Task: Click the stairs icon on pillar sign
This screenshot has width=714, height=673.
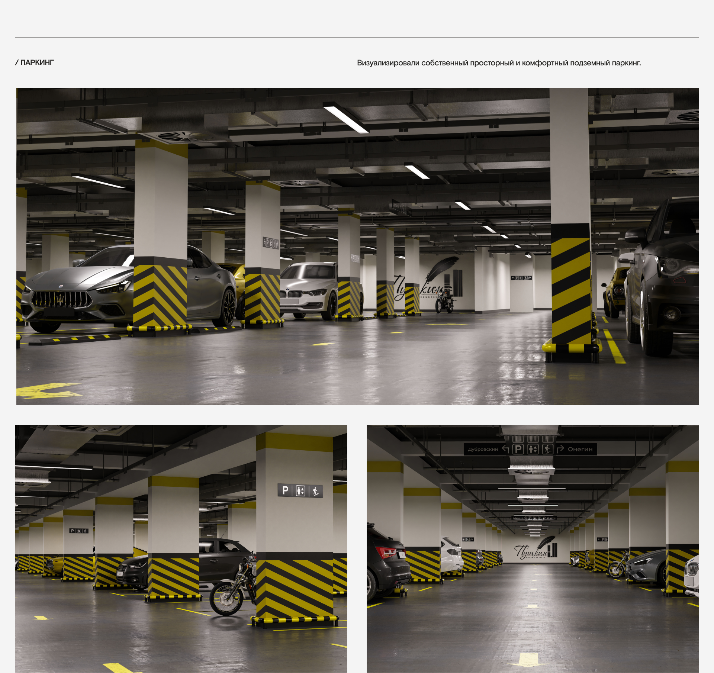Action: pyautogui.click(x=315, y=492)
